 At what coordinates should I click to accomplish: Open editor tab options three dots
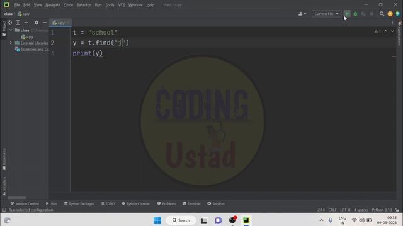(x=392, y=23)
